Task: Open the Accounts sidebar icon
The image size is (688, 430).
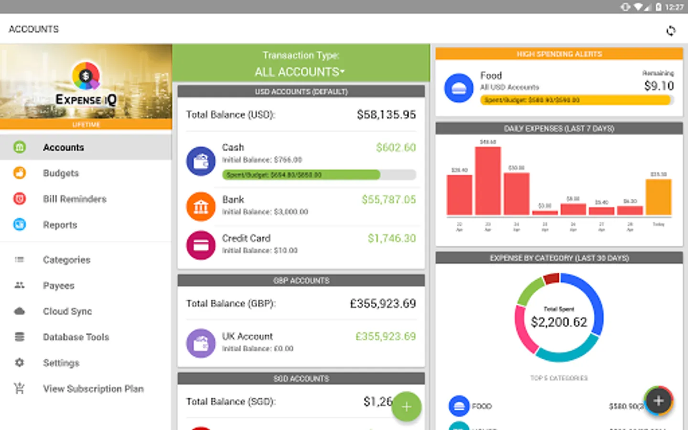Action: pyautogui.click(x=20, y=147)
